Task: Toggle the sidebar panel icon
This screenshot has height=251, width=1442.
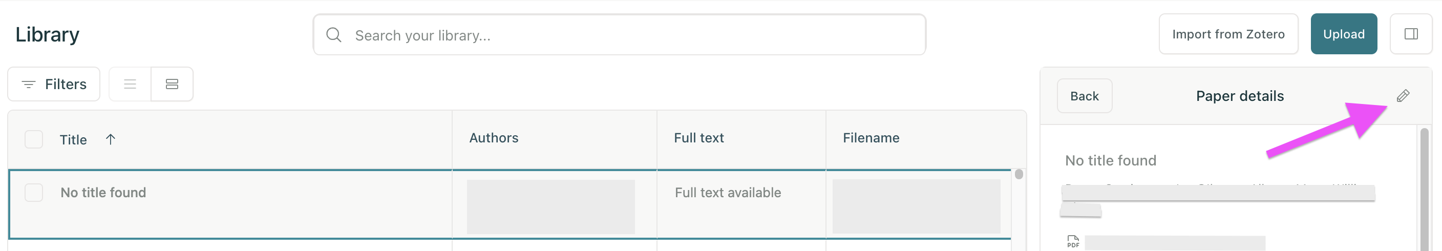Action: tap(1411, 34)
